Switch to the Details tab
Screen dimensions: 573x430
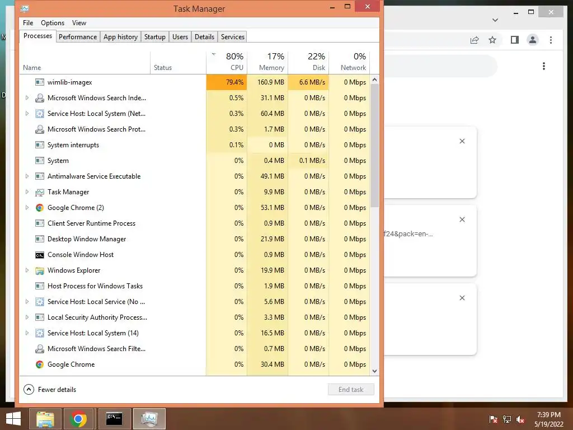pos(204,37)
